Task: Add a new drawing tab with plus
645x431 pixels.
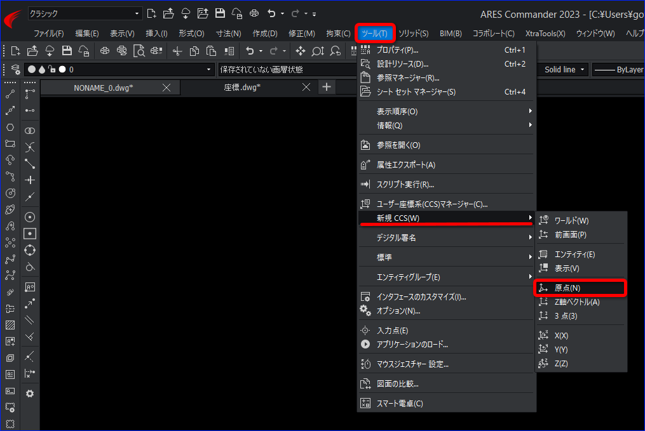Action: point(327,87)
